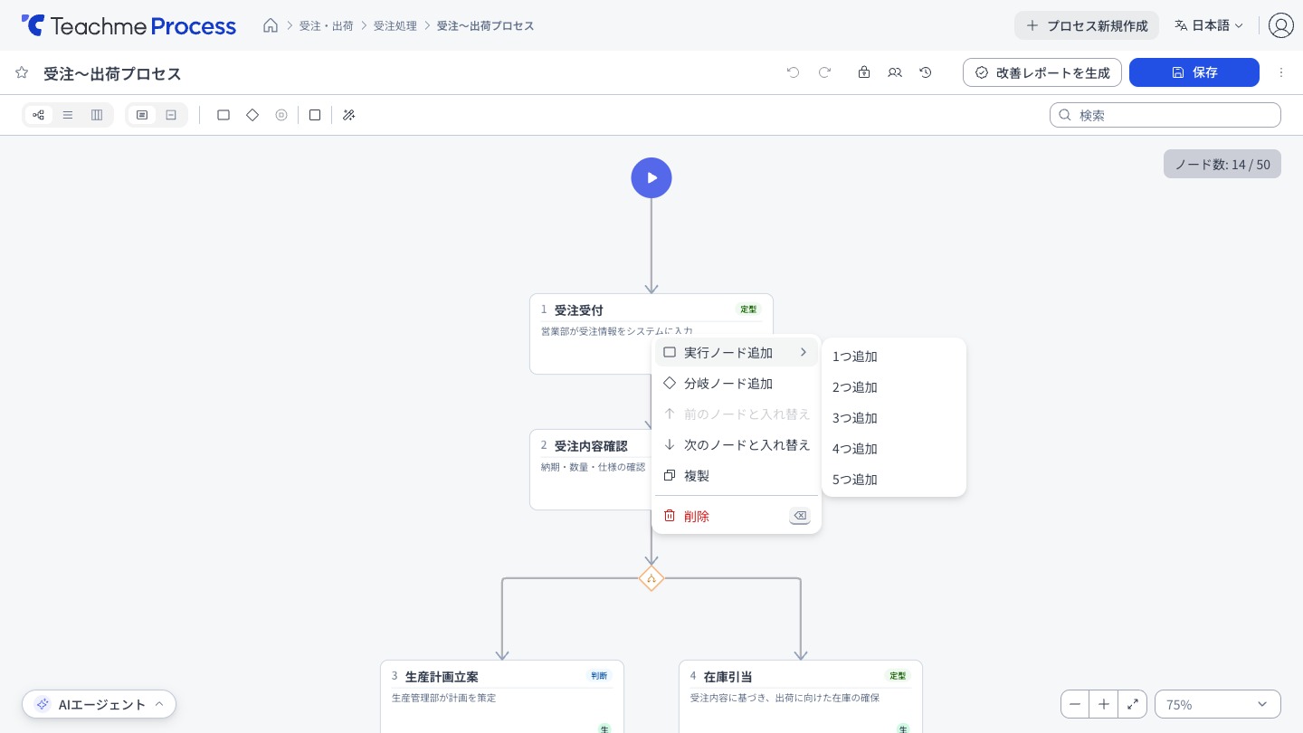Pick 5つ追加 from the submenu
Viewport: 1303px width, 733px height.
[x=894, y=480]
